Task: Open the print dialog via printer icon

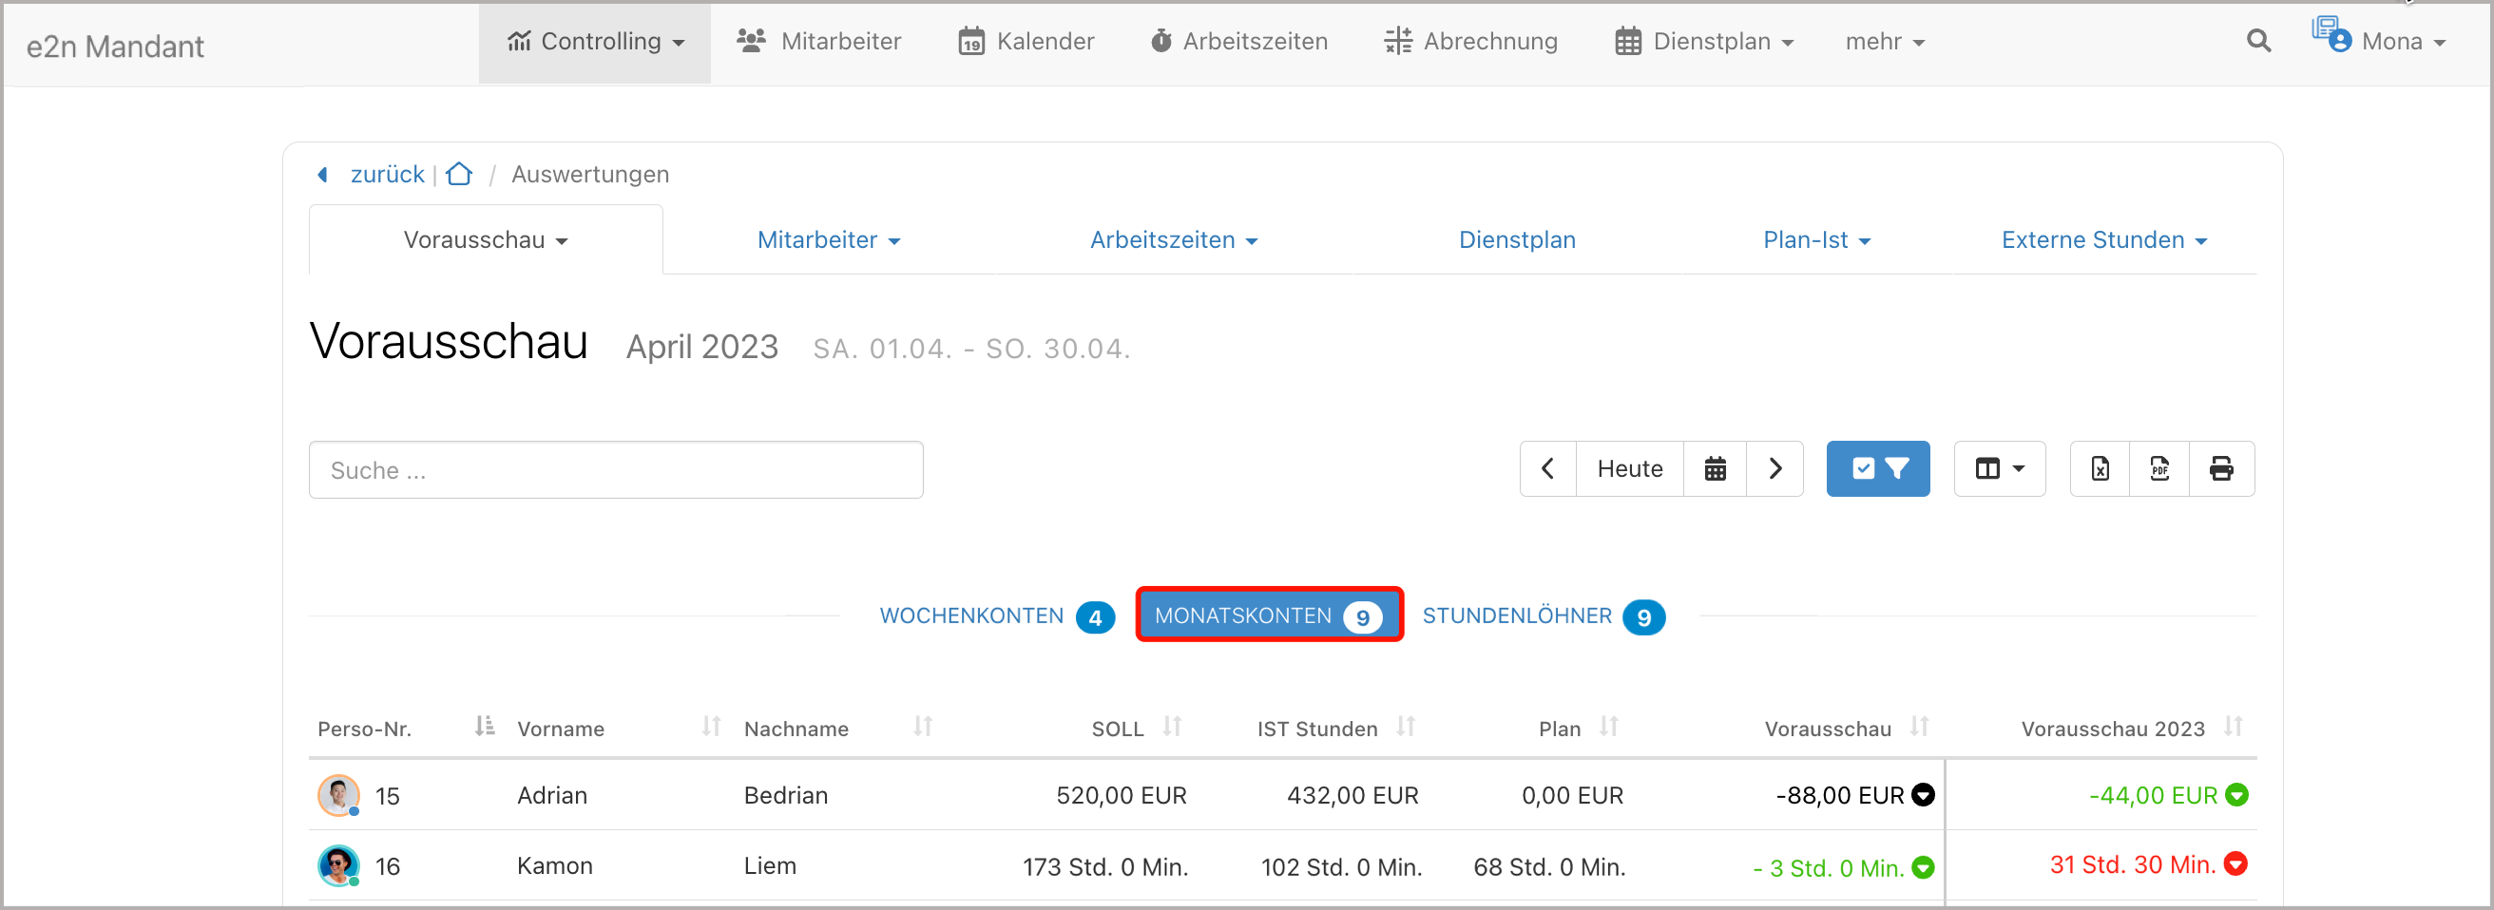Action: pos(2221,468)
